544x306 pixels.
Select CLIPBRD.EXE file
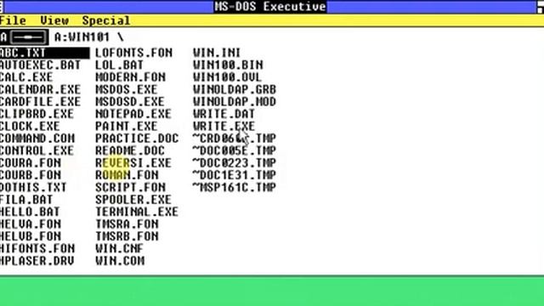click(x=37, y=114)
